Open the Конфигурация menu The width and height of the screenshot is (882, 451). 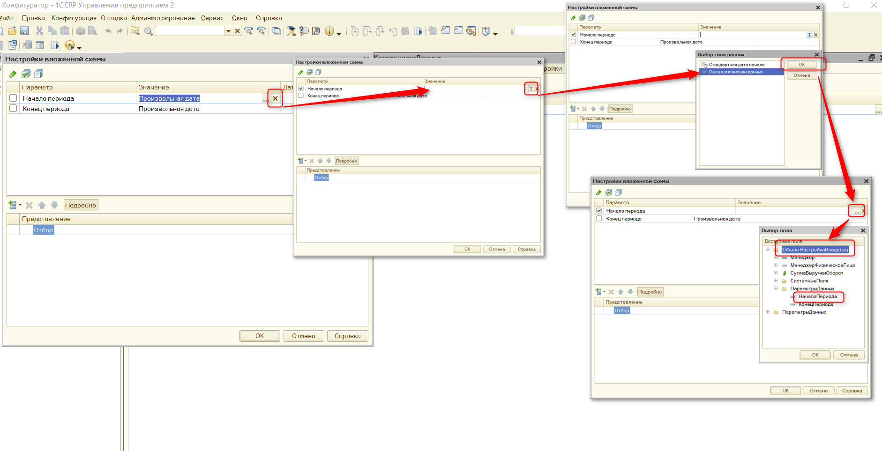(x=74, y=18)
